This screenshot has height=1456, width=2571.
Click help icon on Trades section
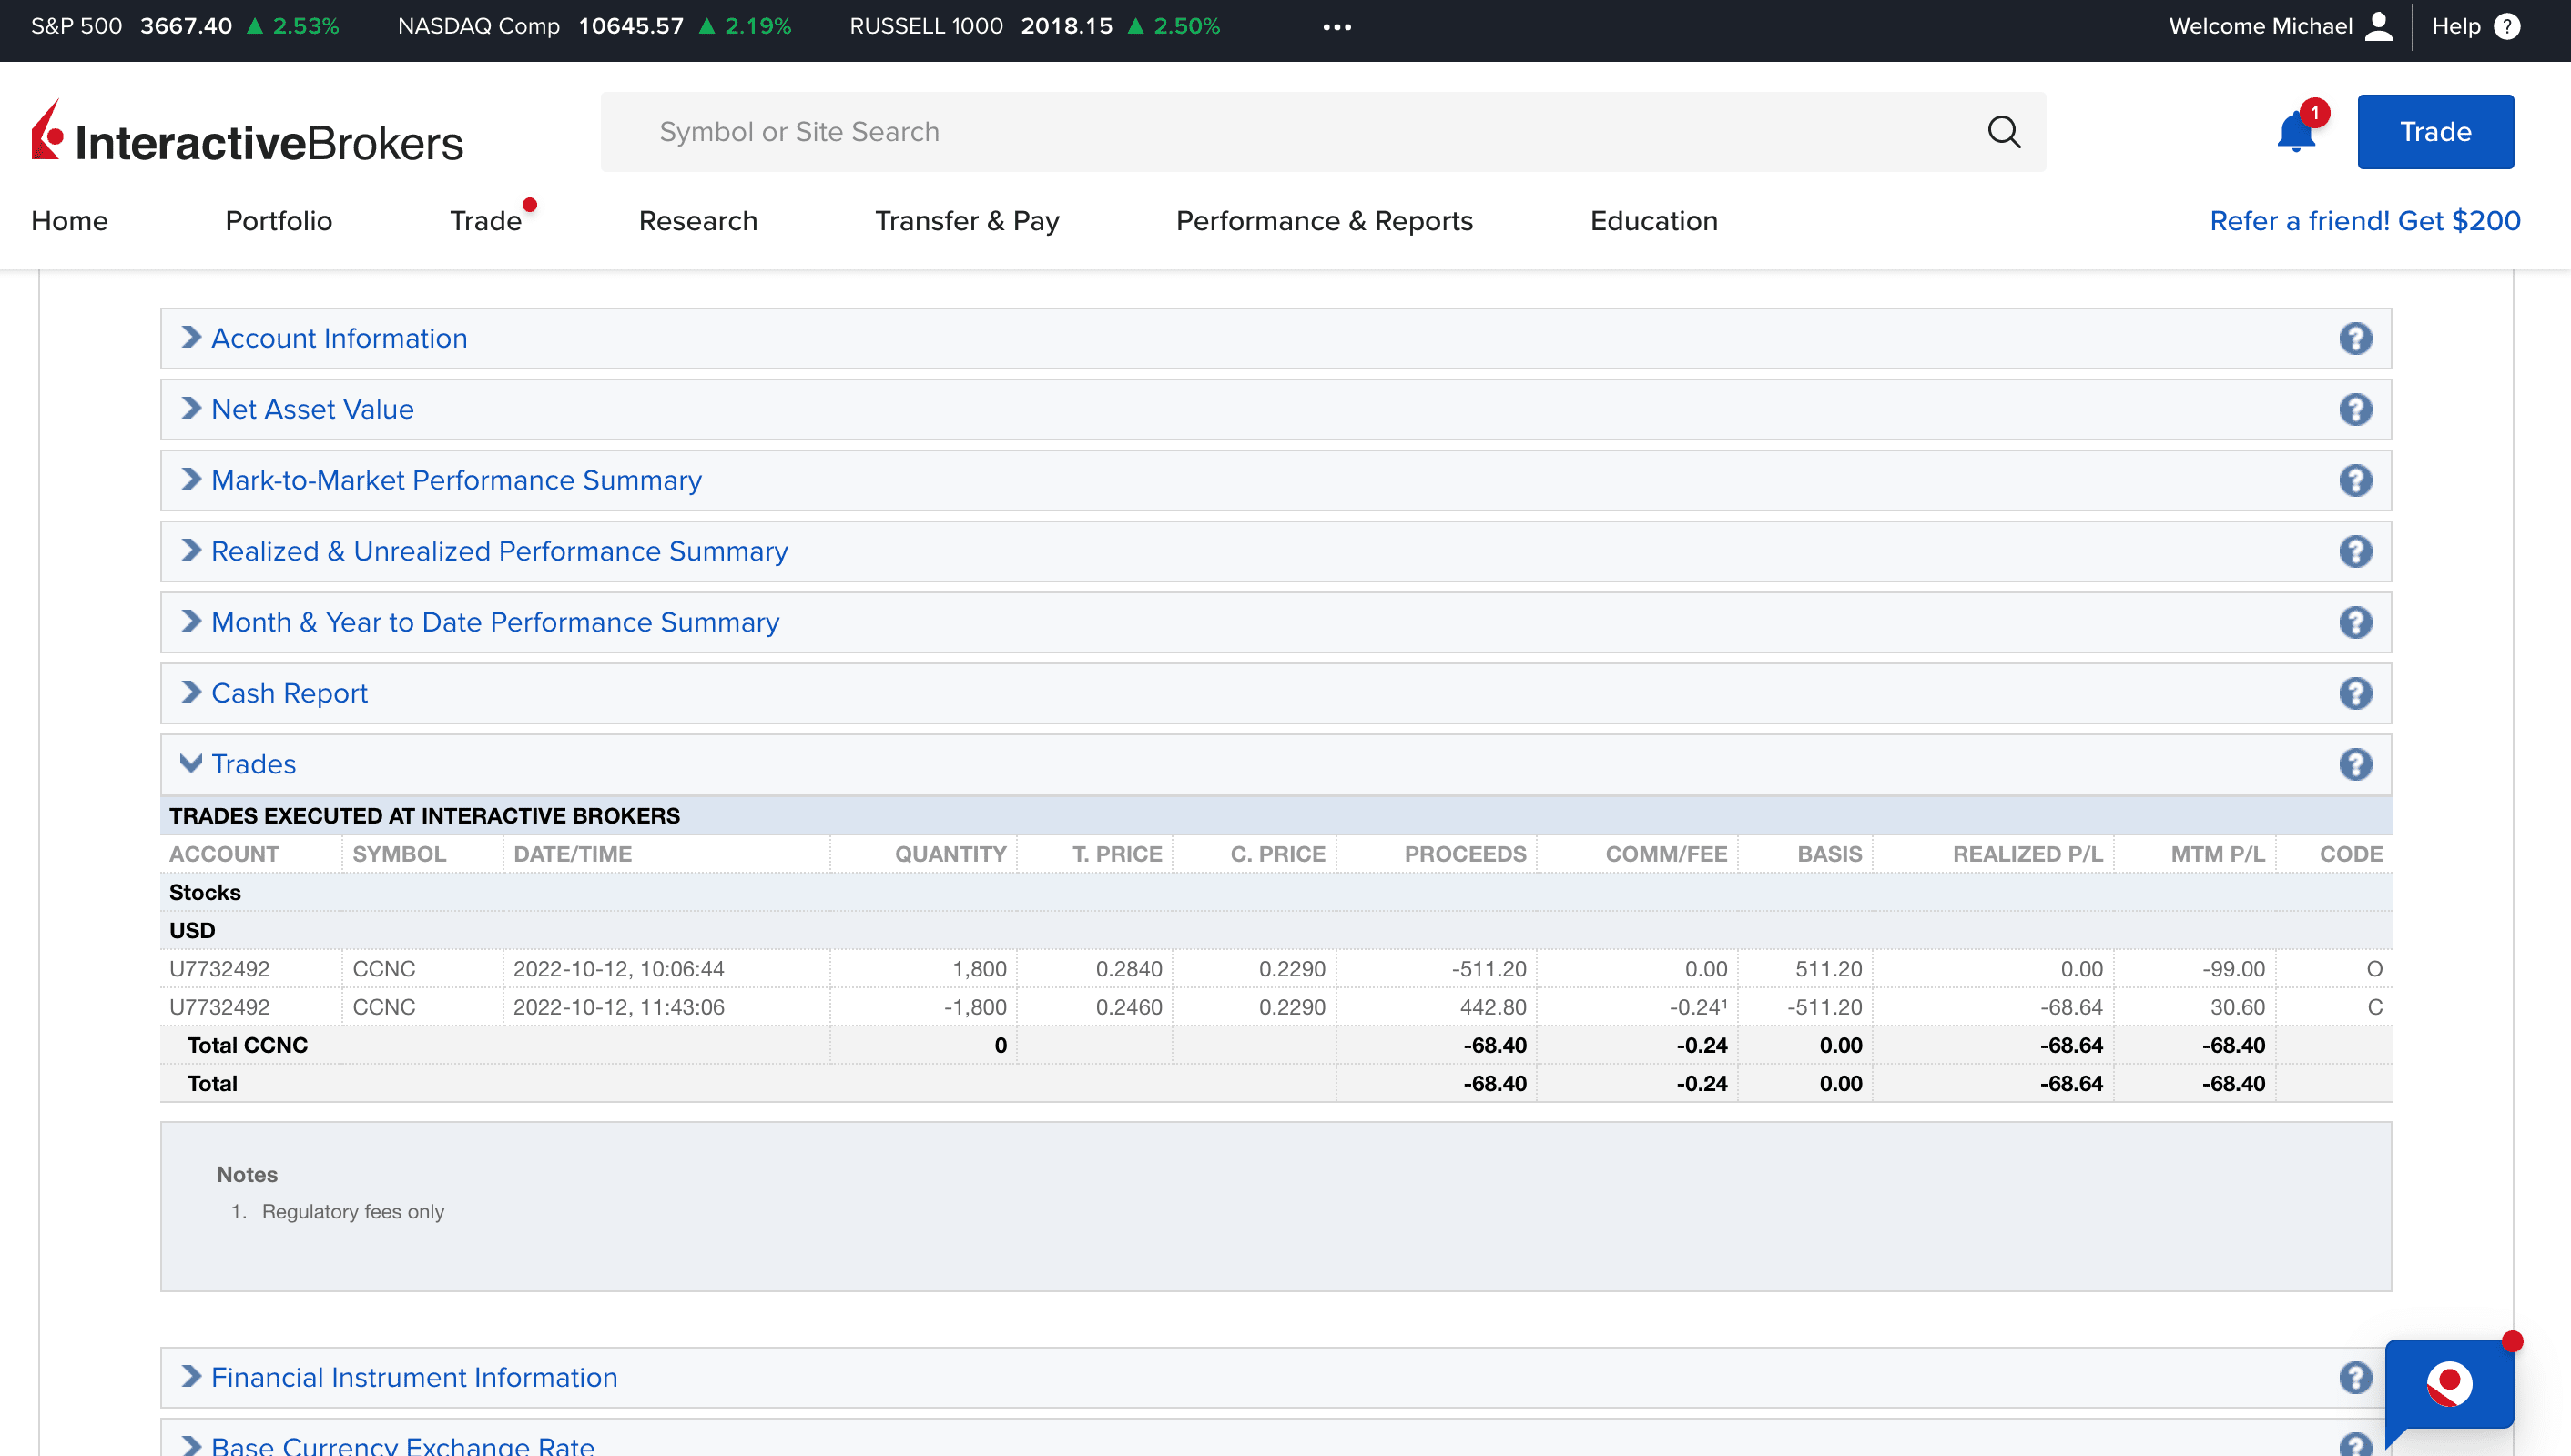(x=2355, y=764)
